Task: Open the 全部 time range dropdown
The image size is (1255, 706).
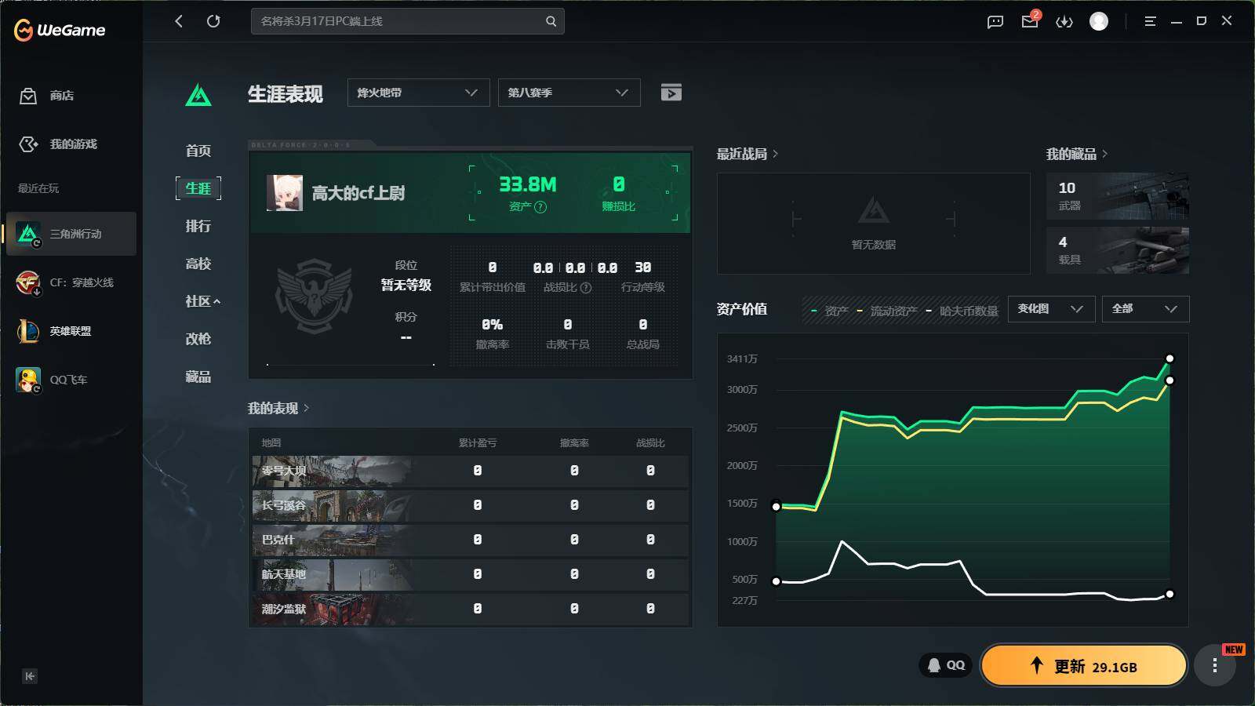Action: (x=1145, y=308)
